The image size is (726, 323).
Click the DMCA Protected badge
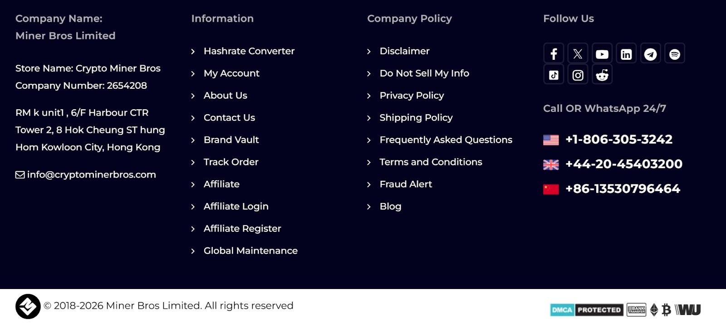[586, 310]
